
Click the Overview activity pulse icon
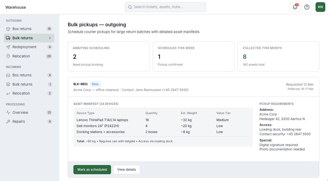point(8,112)
